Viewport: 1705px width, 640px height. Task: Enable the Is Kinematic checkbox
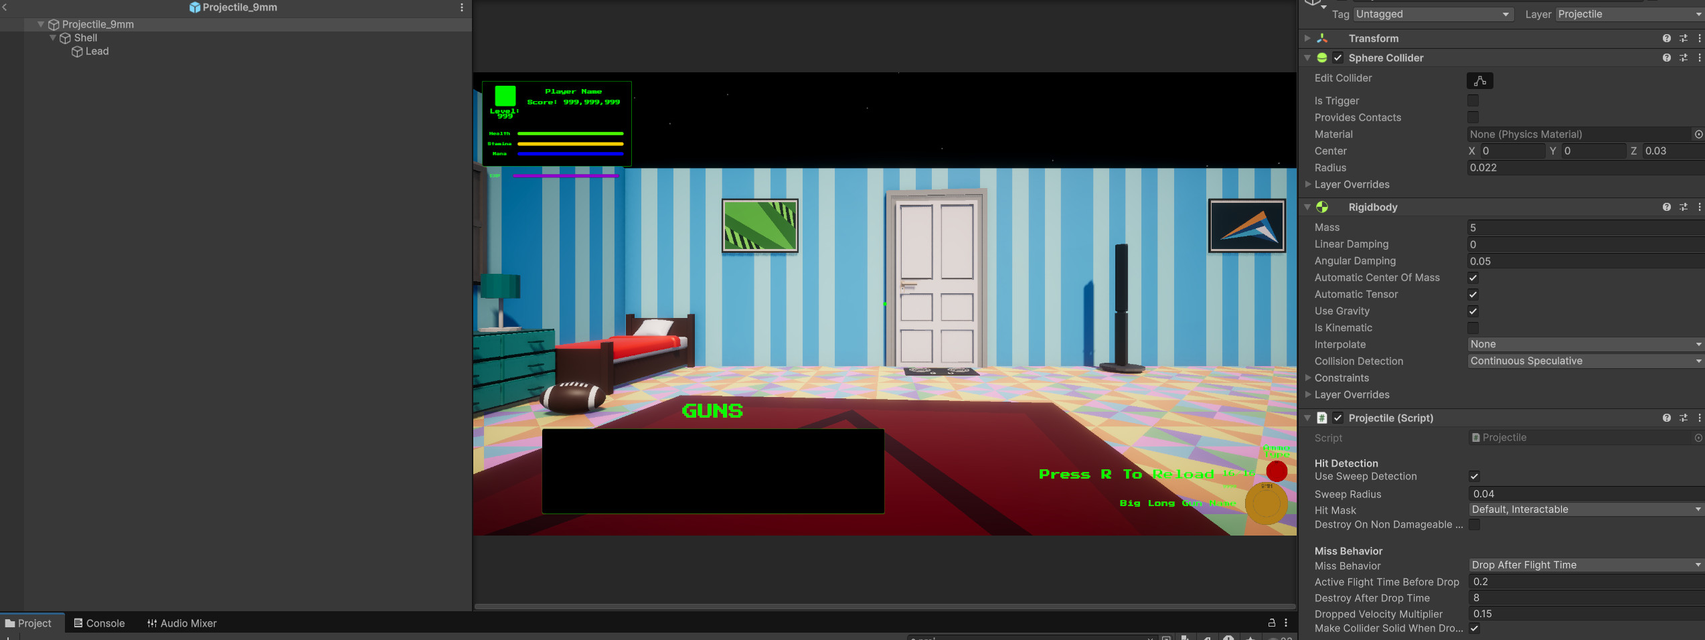1473,328
